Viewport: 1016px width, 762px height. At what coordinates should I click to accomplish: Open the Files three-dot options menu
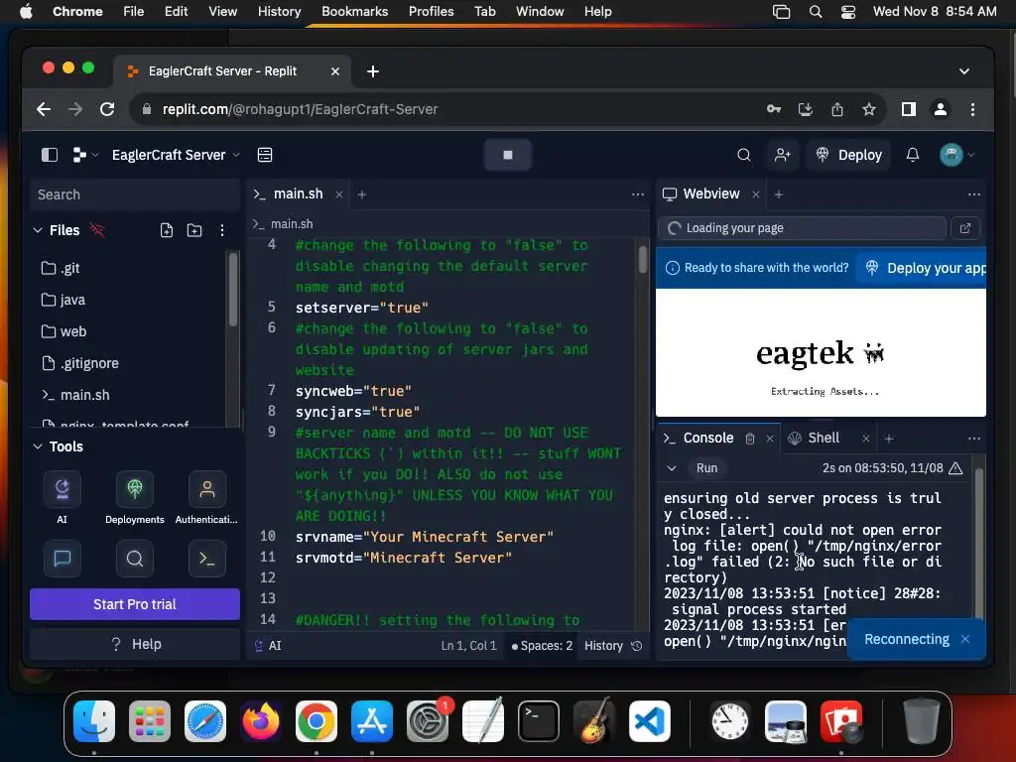tap(222, 230)
